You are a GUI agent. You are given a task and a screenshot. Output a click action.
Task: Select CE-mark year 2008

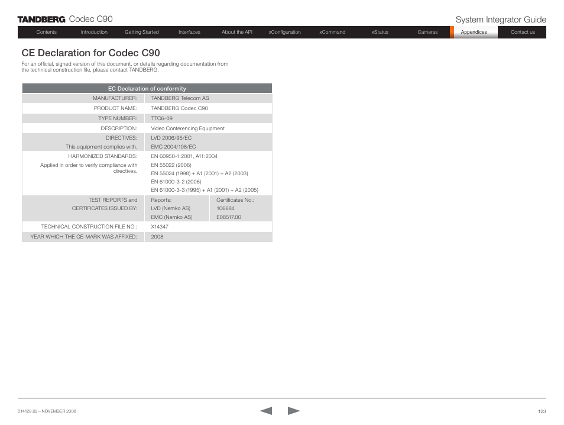pyautogui.click(x=157, y=237)
